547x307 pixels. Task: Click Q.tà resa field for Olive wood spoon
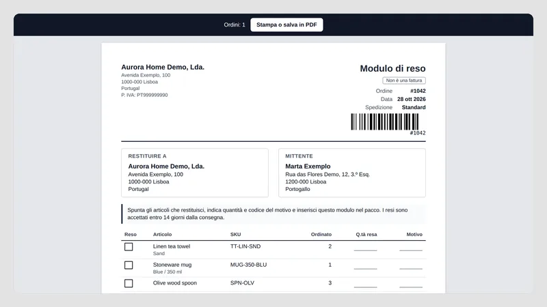(365, 284)
